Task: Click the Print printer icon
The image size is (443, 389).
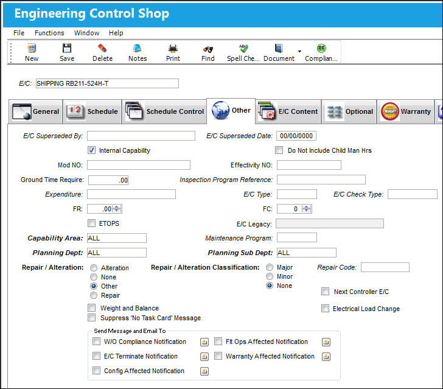Action: point(173,48)
